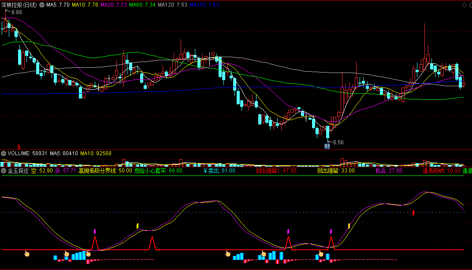This screenshot has height=270, width=472.
Task: Click the ¥卖出: 61.00 label
Action: point(219,171)
